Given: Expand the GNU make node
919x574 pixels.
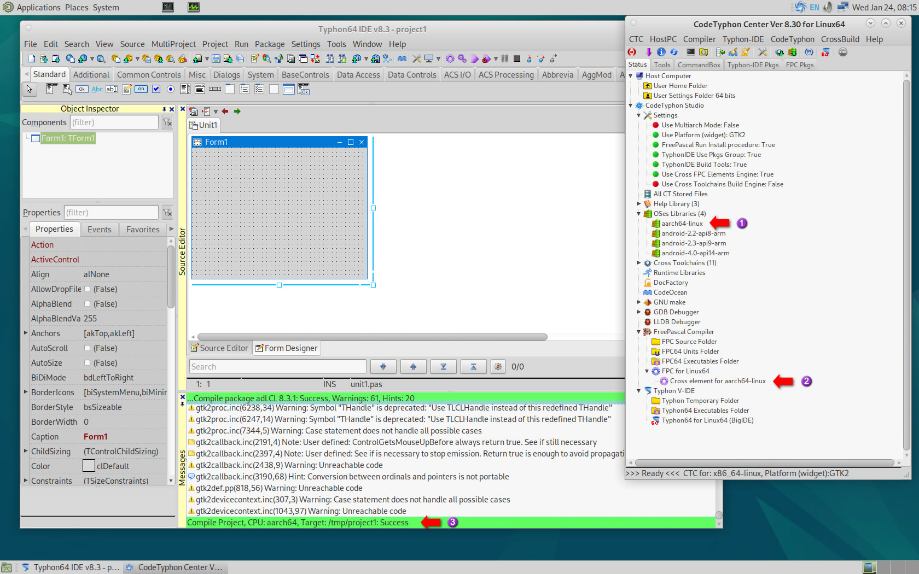Looking at the screenshot, I should pos(638,302).
